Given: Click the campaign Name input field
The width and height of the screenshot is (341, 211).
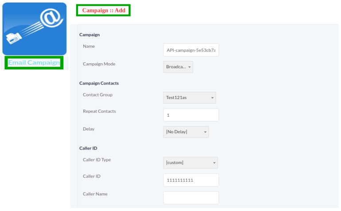Looking at the screenshot, I should 191,50.
